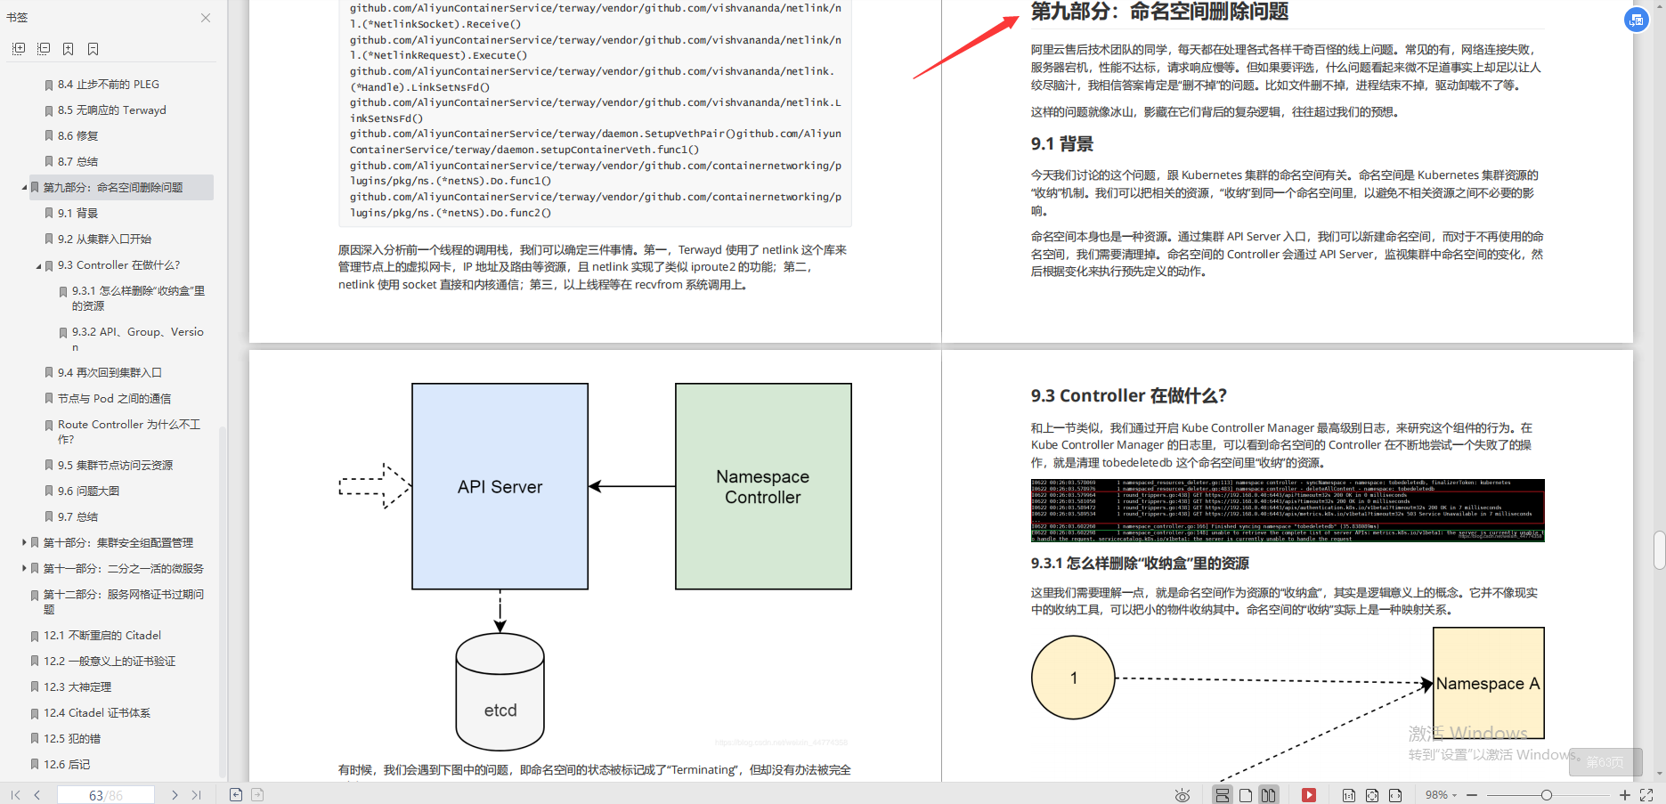Click fit-width zoom icon
The image size is (1666, 804).
coord(1395,795)
